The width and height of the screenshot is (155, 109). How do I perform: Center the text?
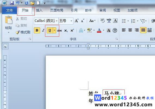click(130, 30)
